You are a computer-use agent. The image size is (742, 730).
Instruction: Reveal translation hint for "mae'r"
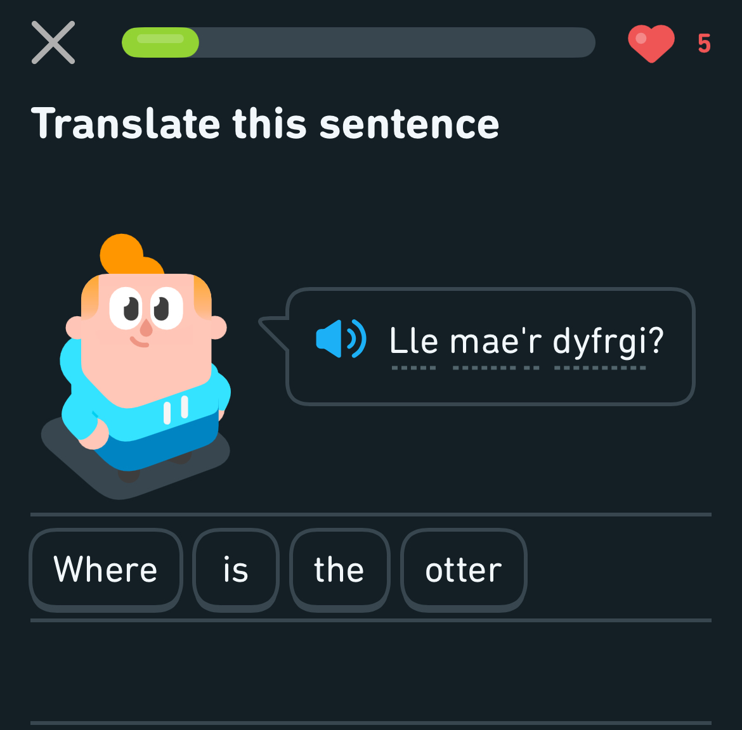pos(496,342)
